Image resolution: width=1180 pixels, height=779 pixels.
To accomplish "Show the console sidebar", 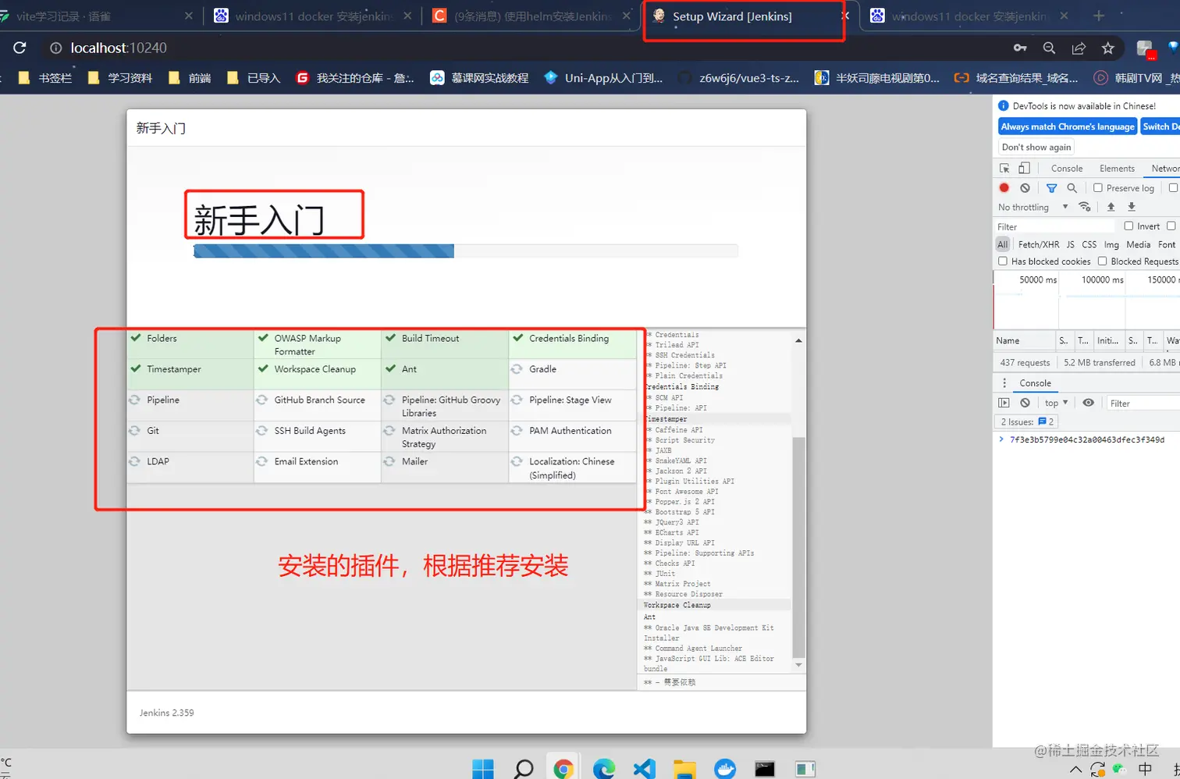I will coord(1004,403).
